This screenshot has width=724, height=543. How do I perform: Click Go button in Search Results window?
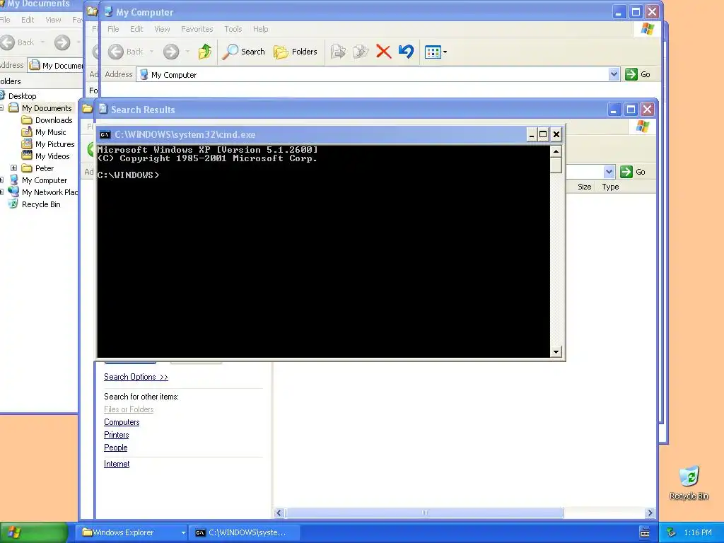(633, 172)
